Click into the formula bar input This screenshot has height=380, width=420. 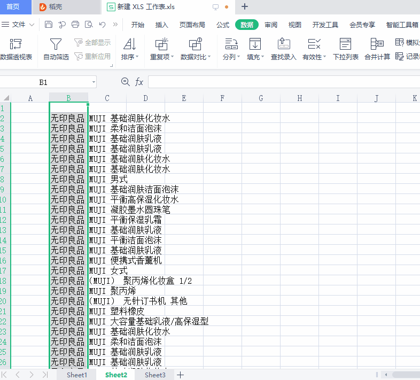pos(284,82)
